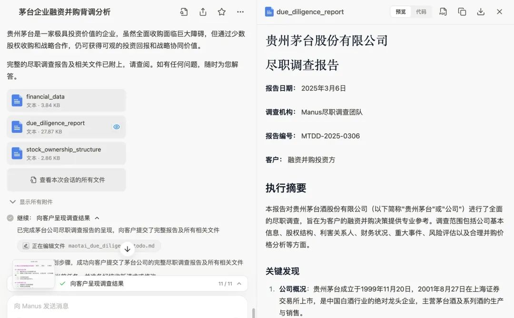This screenshot has width=514, height=318.
Task: Download the due_diligence_report file
Action: 481,11
